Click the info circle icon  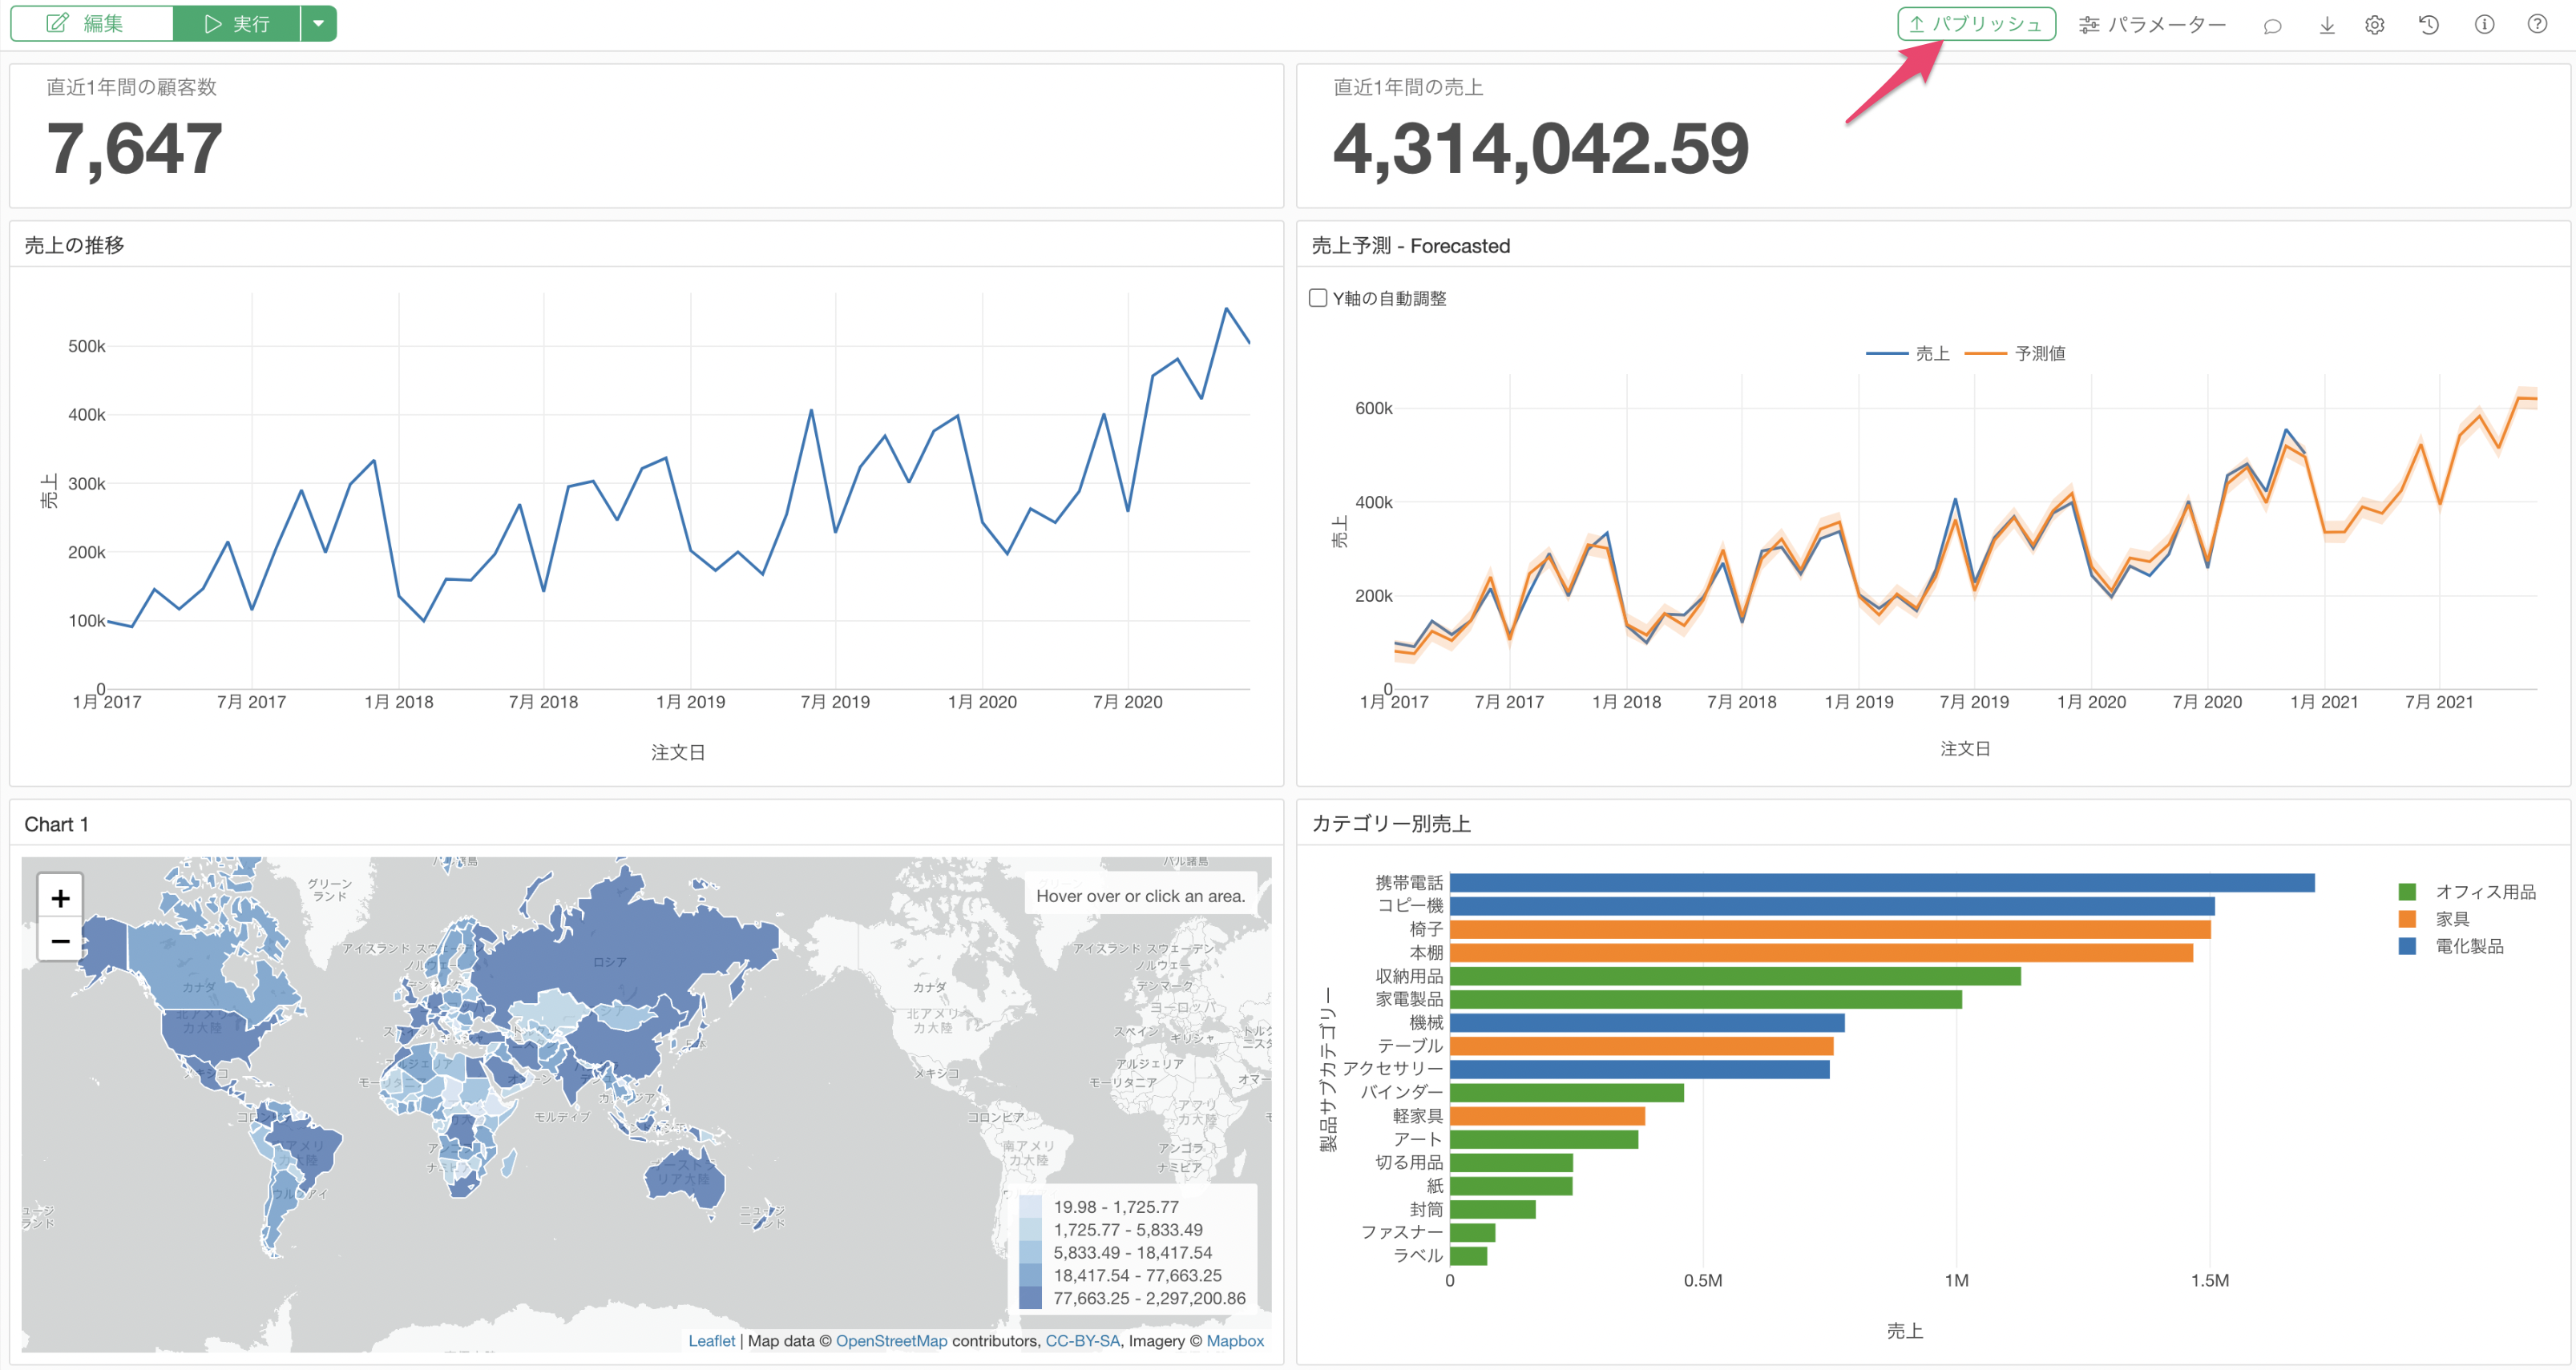tap(2484, 26)
